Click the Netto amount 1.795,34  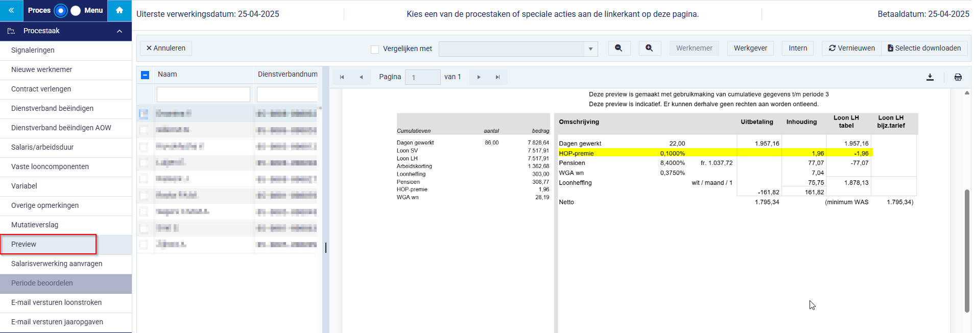click(x=767, y=202)
